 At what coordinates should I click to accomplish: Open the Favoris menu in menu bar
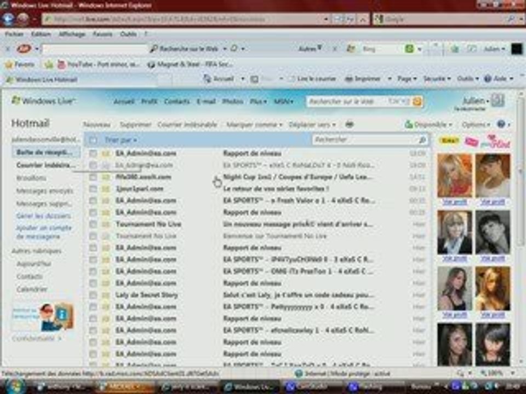(x=102, y=34)
